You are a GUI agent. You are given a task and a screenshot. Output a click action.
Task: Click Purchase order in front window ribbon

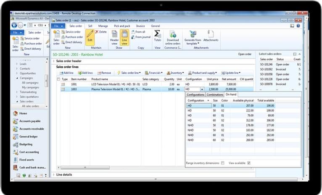pyautogui.click(x=72, y=37)
